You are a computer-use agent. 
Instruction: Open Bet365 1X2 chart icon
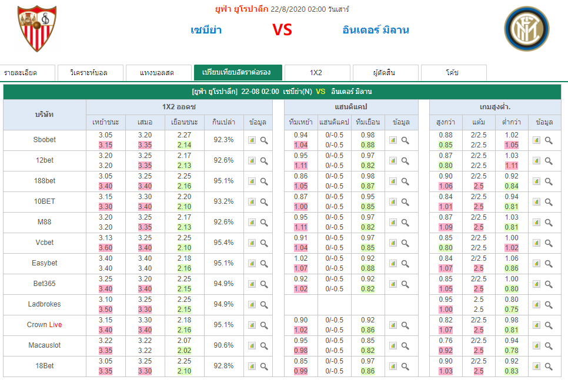click(x=252, y=284)
